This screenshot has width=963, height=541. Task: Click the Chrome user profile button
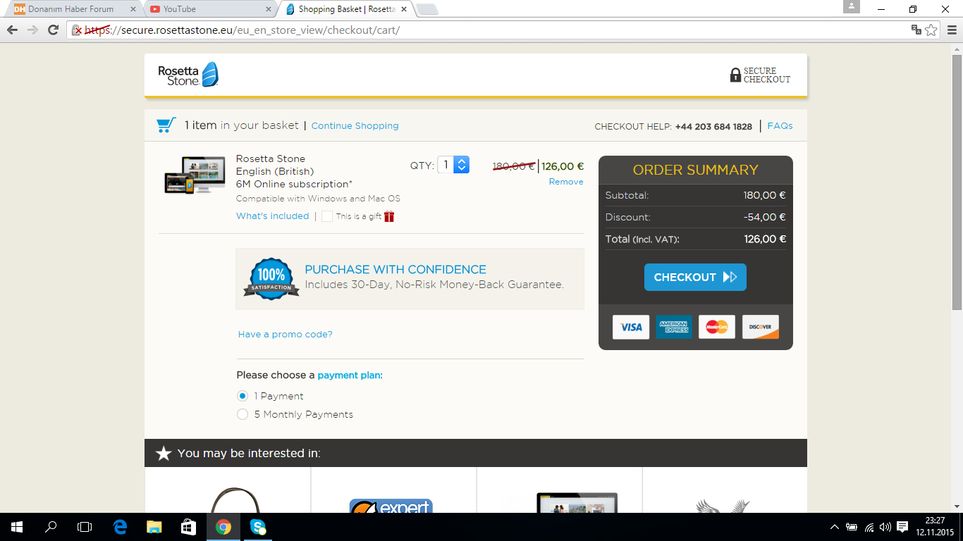[x=852, y=7]
